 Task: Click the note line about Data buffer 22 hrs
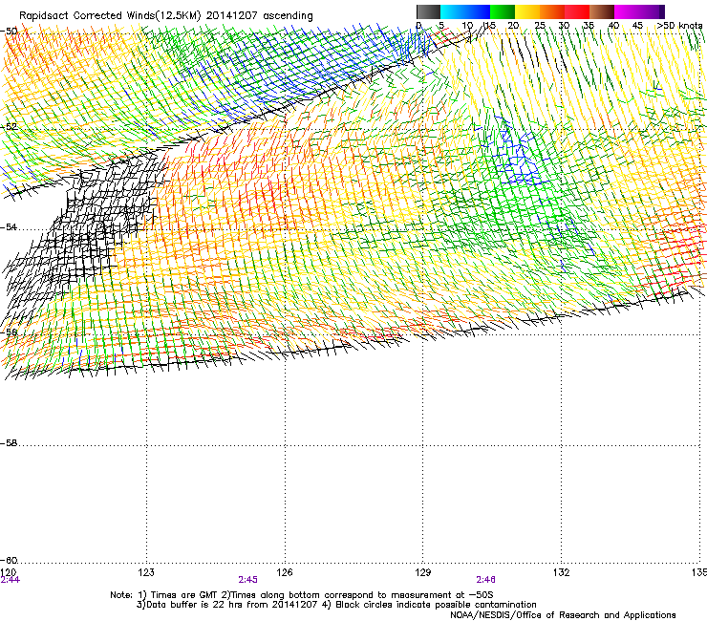[336, 605]
